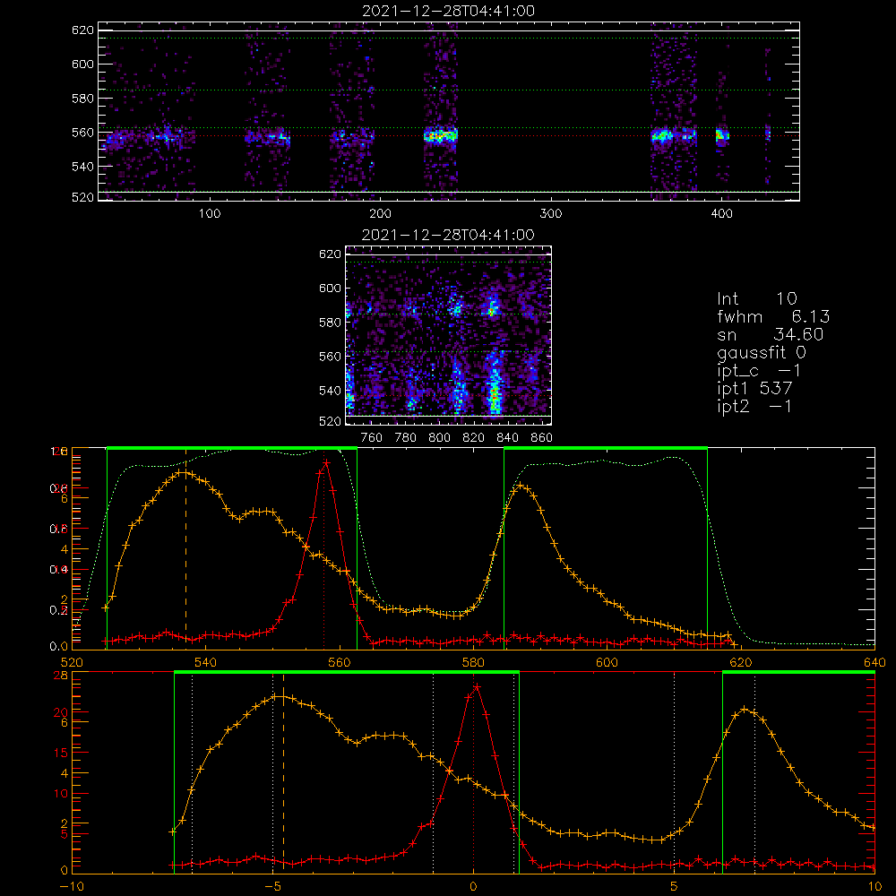Click the red dotted vertical line at 0 in bottom plot
Image resolution: width=896 pixels, height=896 pixels.
pos(473,771)
